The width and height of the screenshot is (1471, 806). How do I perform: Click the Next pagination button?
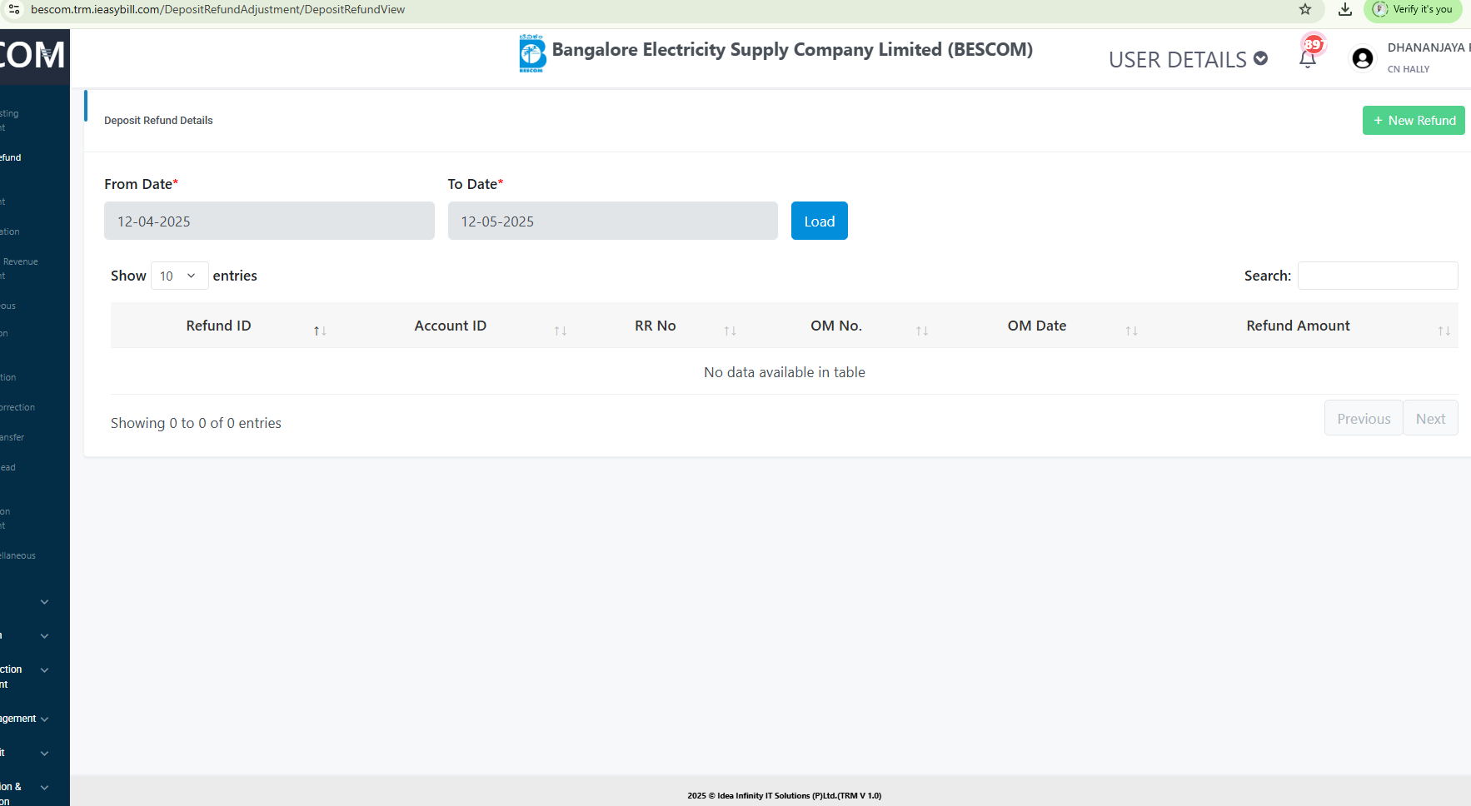[x=1430, y=418]
